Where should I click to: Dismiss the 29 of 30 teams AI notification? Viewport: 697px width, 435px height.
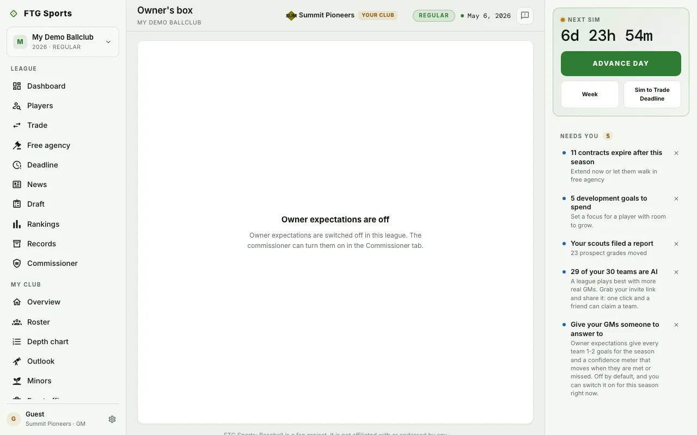point(676,272)
